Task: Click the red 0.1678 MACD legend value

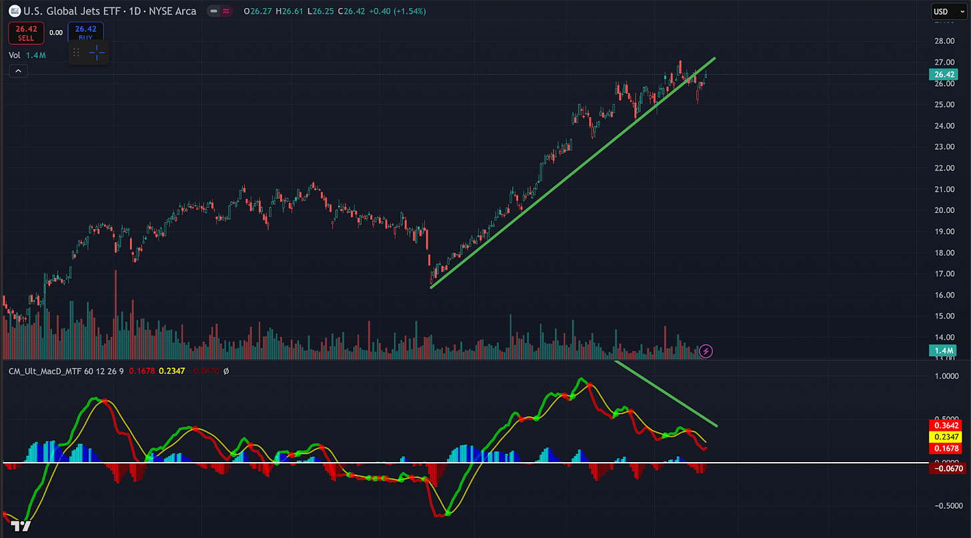Action: [x=141, y=370]
